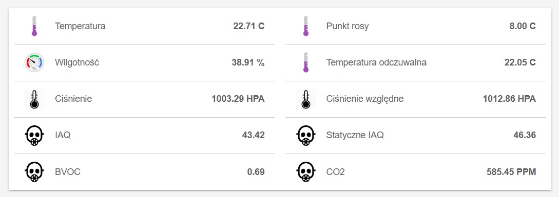559x197 pixels.
Task: Click the gas mask icon beside Statyczne IAQ
Action: 305,136
